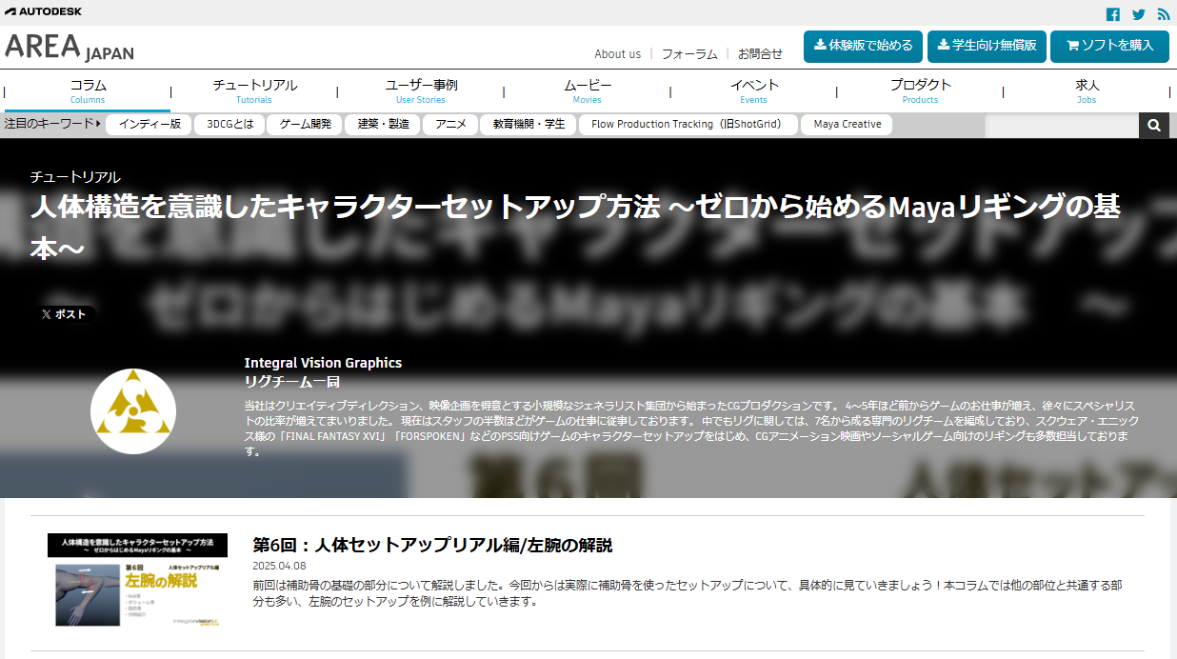Select the コラム Columns tab

88,91
